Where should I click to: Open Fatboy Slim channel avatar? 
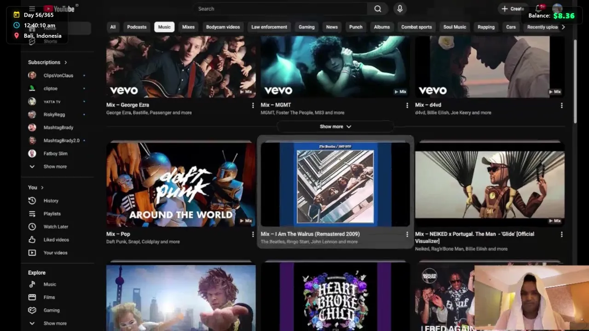(x=32, y=154)
